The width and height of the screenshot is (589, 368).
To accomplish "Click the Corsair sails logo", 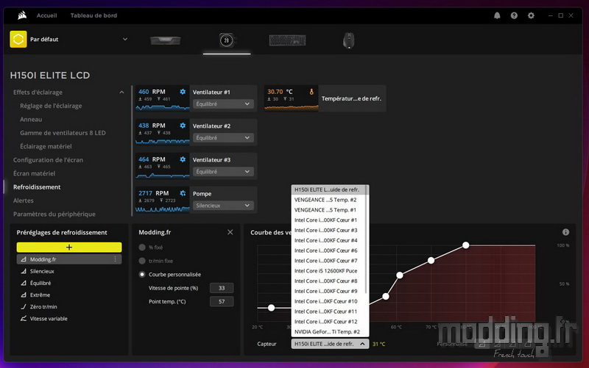I will pyautogui.click(x=22, y=15).
